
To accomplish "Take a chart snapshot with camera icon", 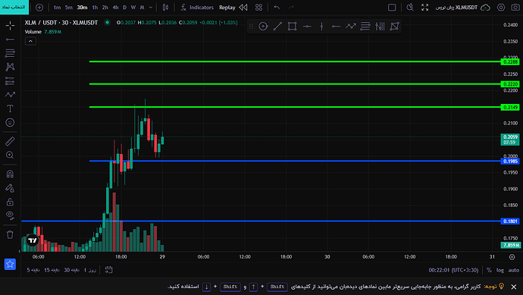I will pyautogui.click(x=515, y=8).
